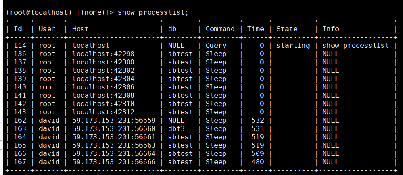Select host localhost:42308
The width and height of the screenshot is (403, 175).
pyautogui.click(x=103, y=95)
